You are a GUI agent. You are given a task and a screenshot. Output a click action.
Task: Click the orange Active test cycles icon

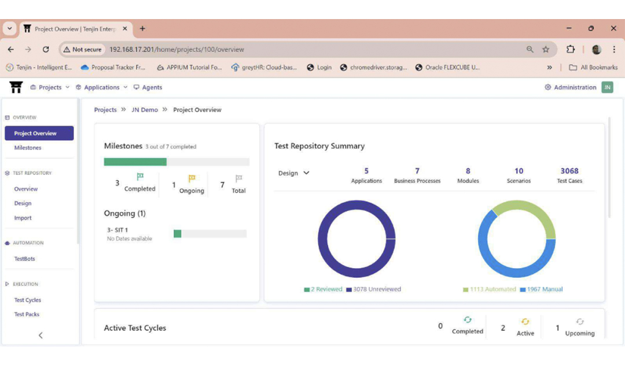(525, 321)
